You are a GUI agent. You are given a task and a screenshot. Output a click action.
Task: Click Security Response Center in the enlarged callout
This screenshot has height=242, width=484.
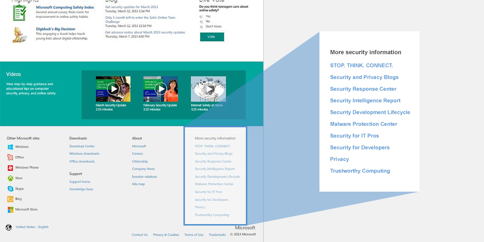tap(363, 89)
